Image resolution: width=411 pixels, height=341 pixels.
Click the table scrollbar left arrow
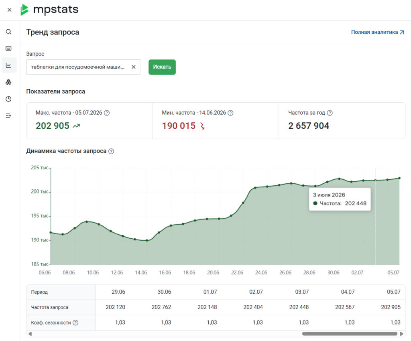[30, 334]
